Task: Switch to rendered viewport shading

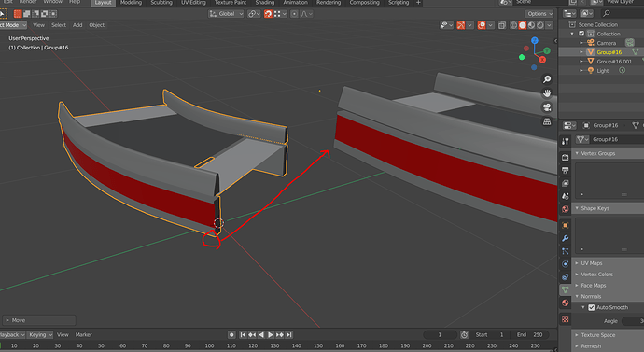Action: tap(540, 25)
